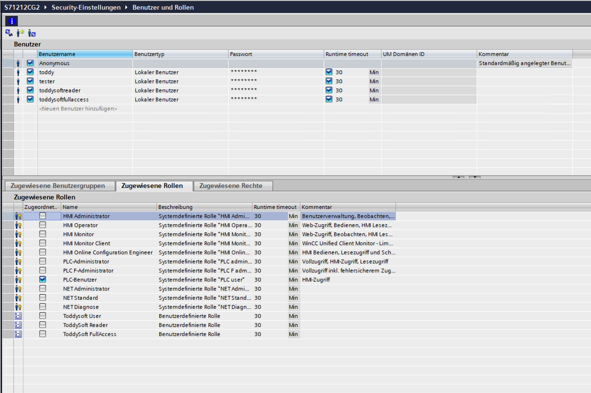
Task: Click runtime timeout value 30 for tester
Action: [339, 81]
